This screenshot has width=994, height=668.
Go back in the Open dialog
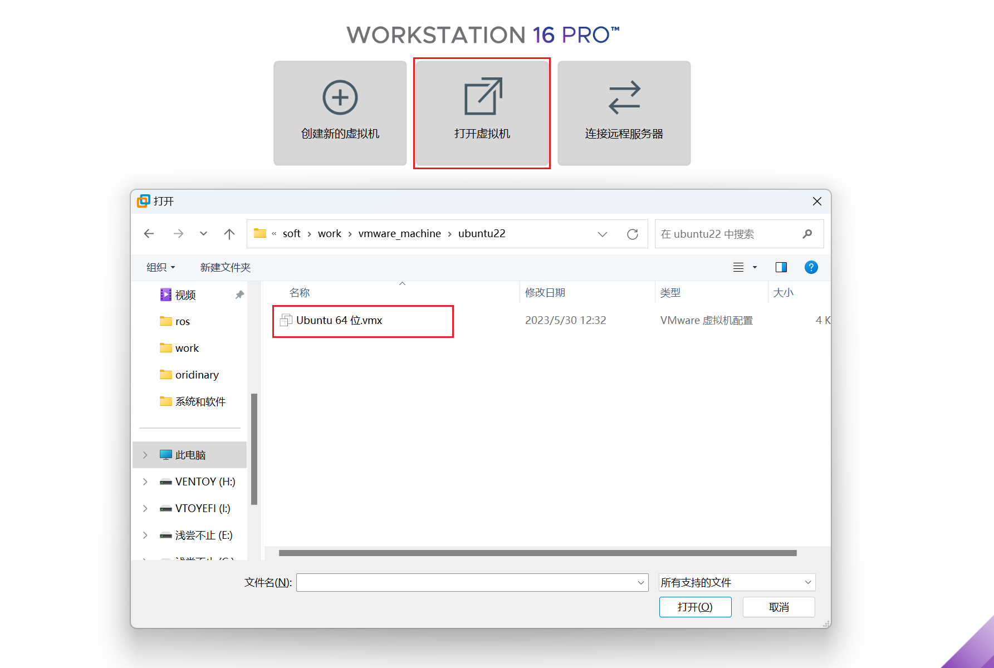tap(149, 234)
